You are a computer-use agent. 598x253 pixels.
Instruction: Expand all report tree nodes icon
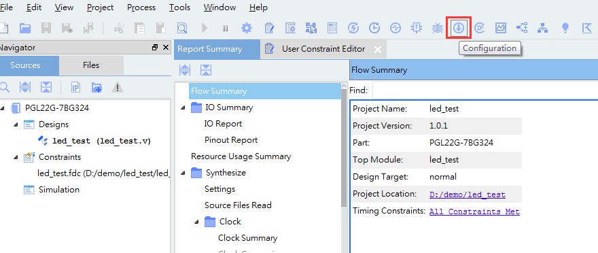coord(185,70)
